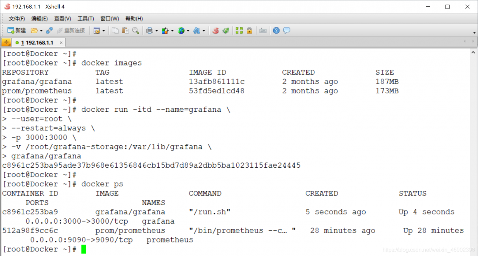
Task: Click the open folder icon
Action: [34, 31]
